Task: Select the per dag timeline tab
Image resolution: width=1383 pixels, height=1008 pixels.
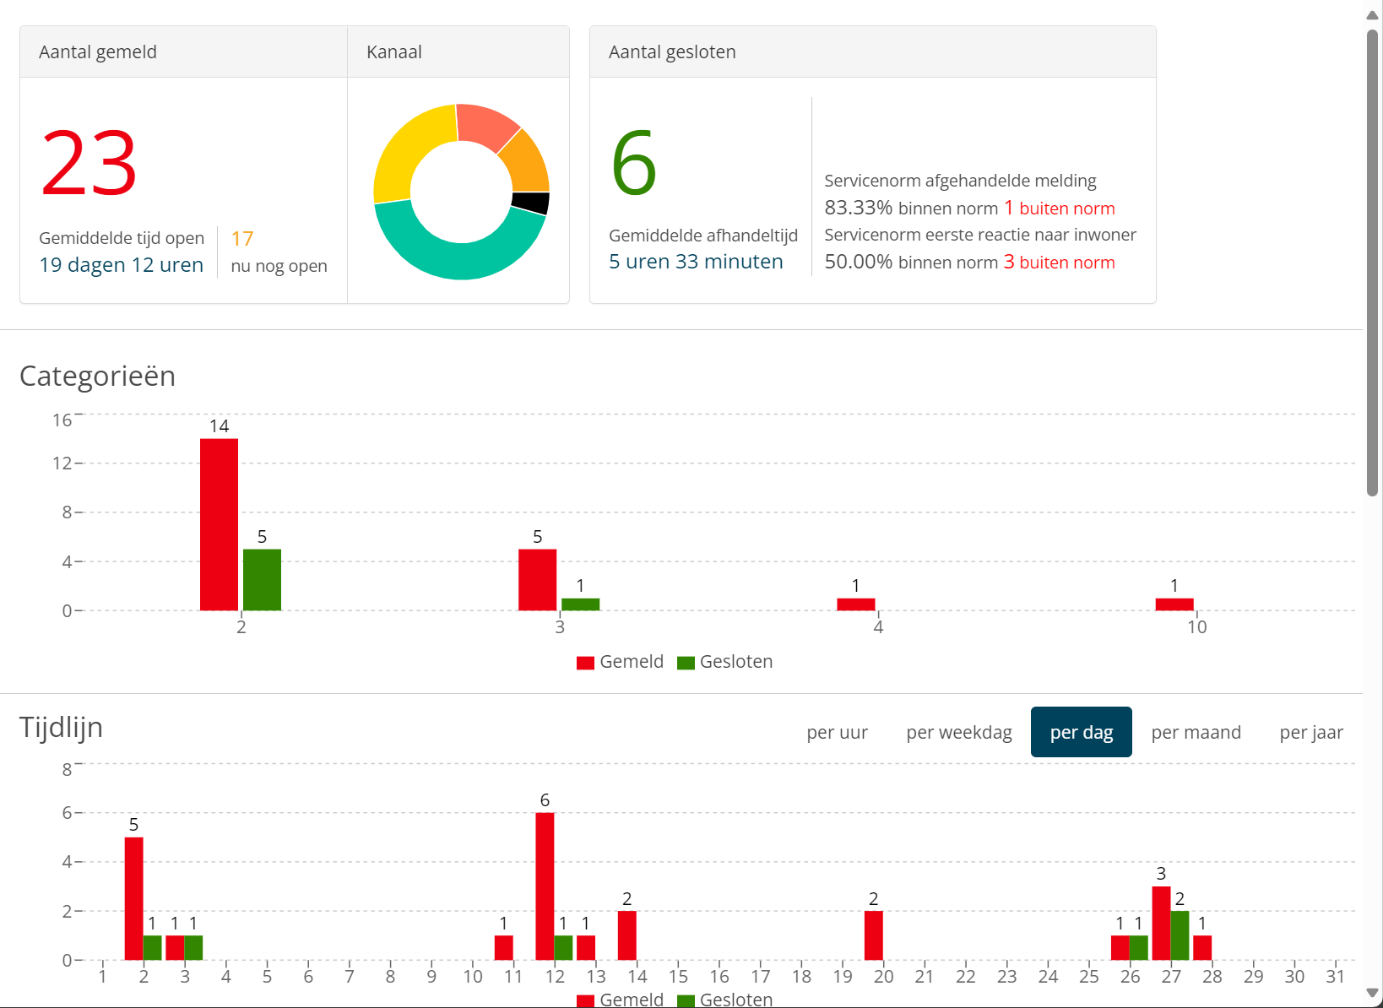Action: [x=1082, y=732]
